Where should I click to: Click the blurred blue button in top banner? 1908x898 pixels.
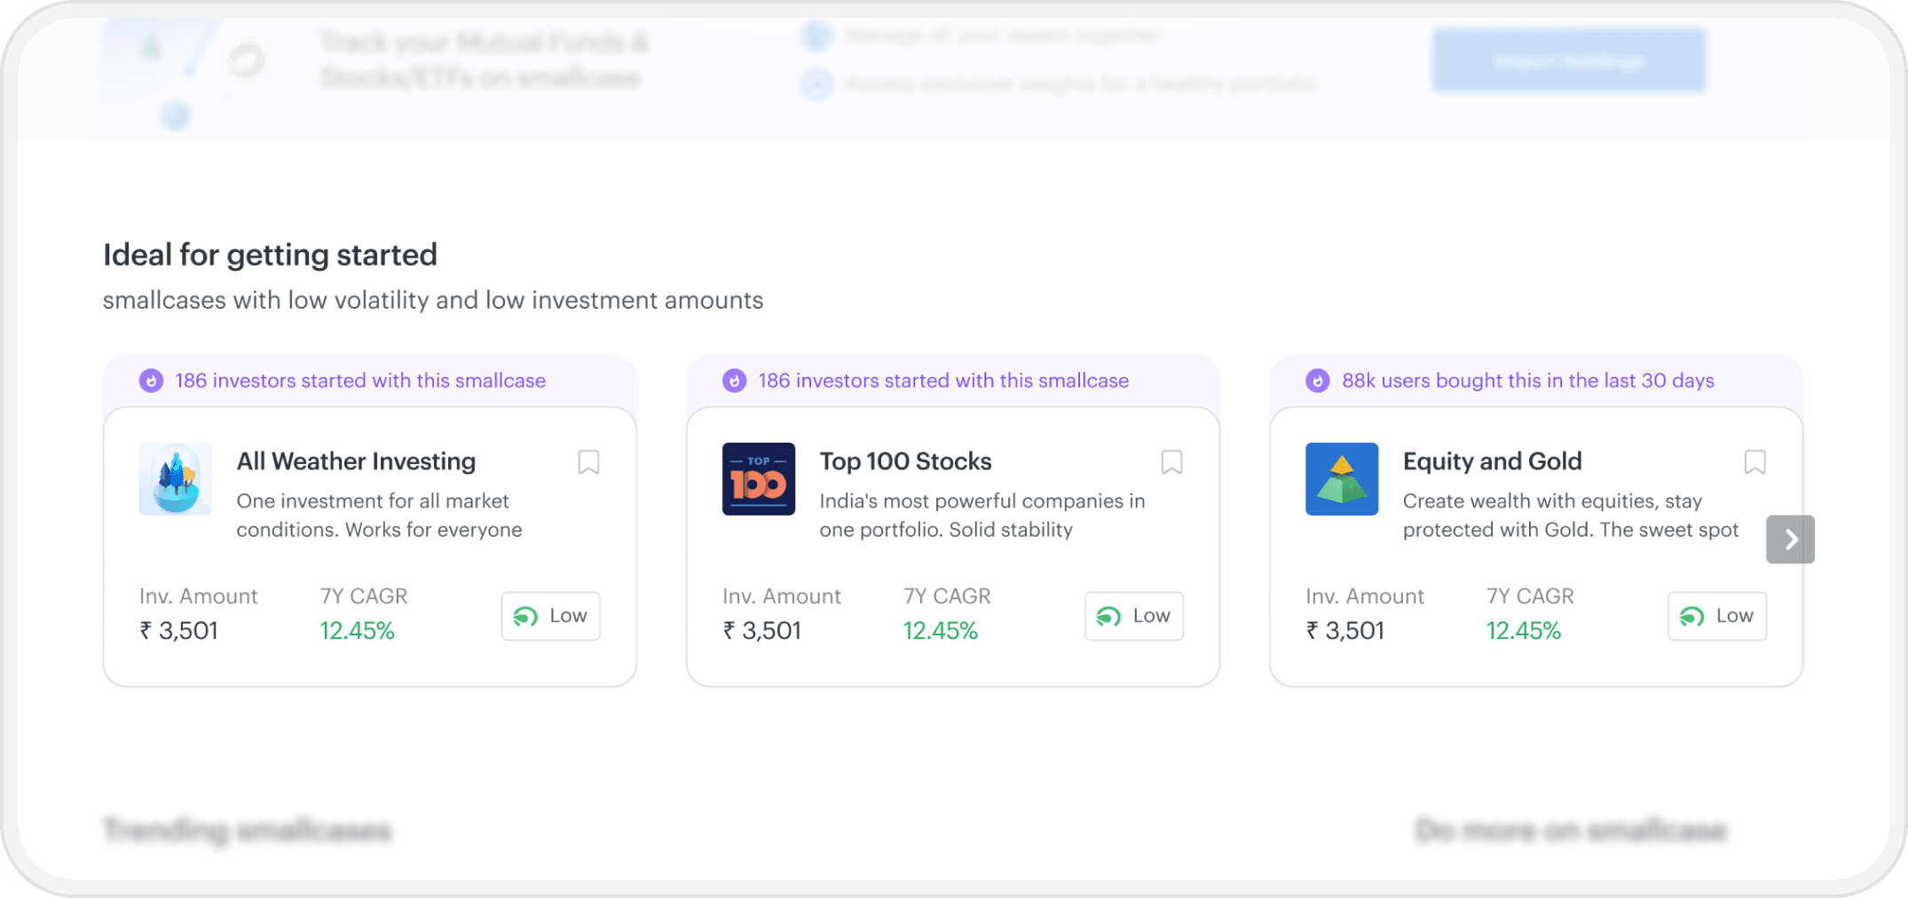coord(1569,60)
